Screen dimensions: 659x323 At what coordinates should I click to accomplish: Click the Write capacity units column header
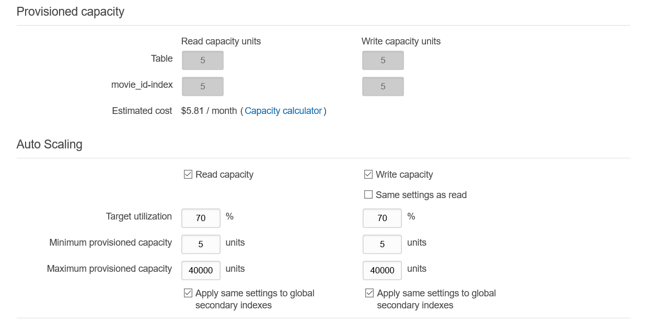coord(401,41)
